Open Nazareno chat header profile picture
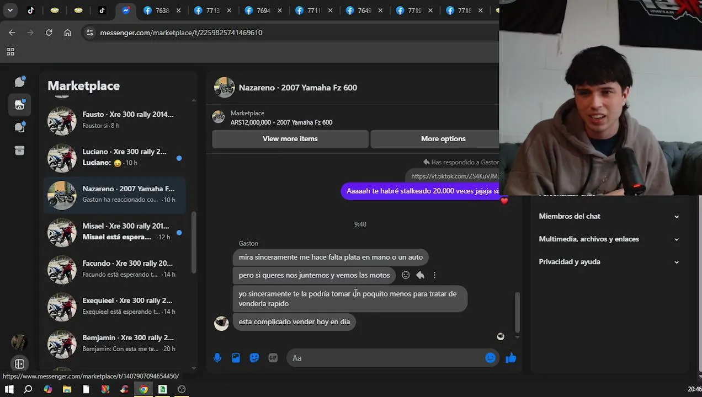This screenshot has height=397, width=702. [x=224, y=88]
